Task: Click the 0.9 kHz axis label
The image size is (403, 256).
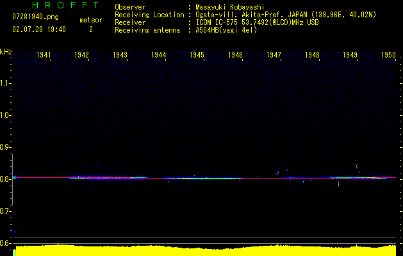Action: [5, 147]
